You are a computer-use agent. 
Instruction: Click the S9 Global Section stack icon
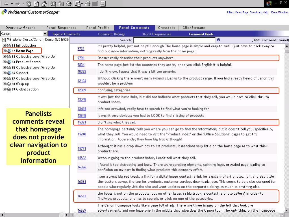9,89
